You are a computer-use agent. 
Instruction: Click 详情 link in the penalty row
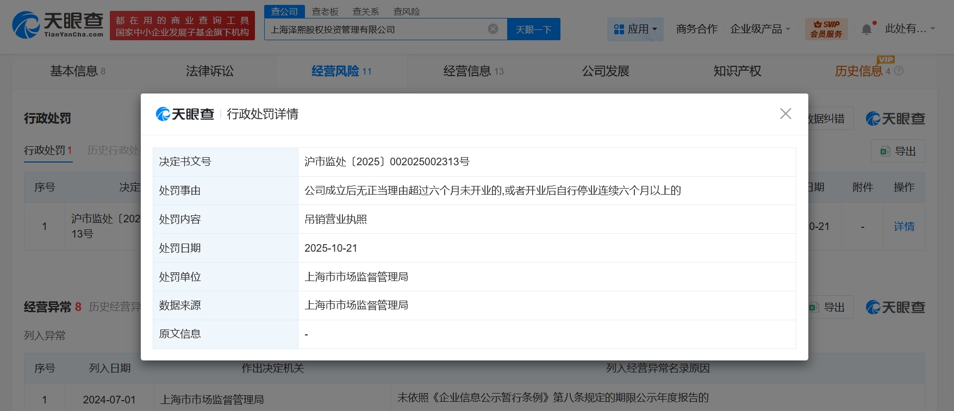(904, 227)
